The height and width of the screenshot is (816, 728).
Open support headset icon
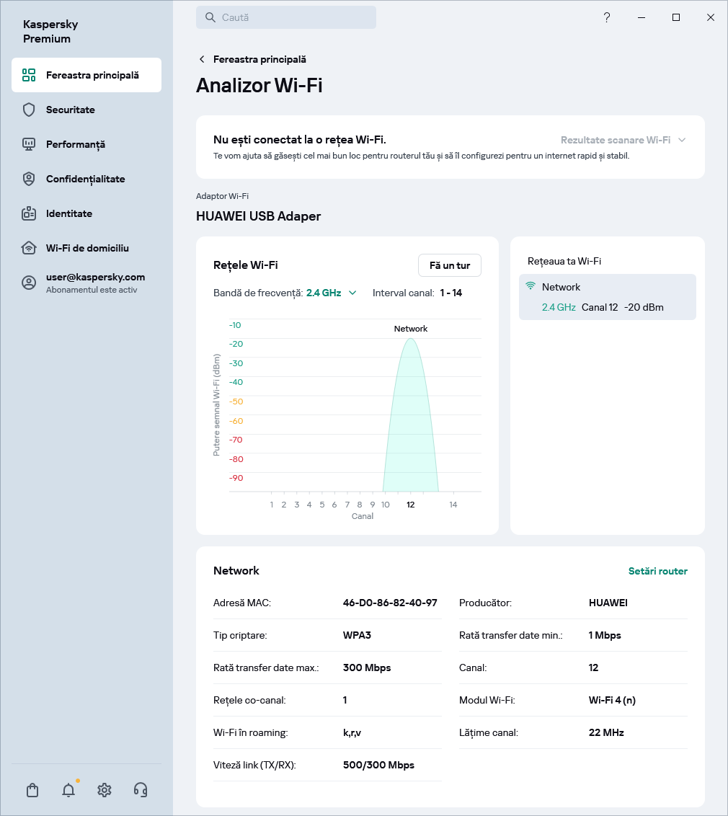(141, 790)
